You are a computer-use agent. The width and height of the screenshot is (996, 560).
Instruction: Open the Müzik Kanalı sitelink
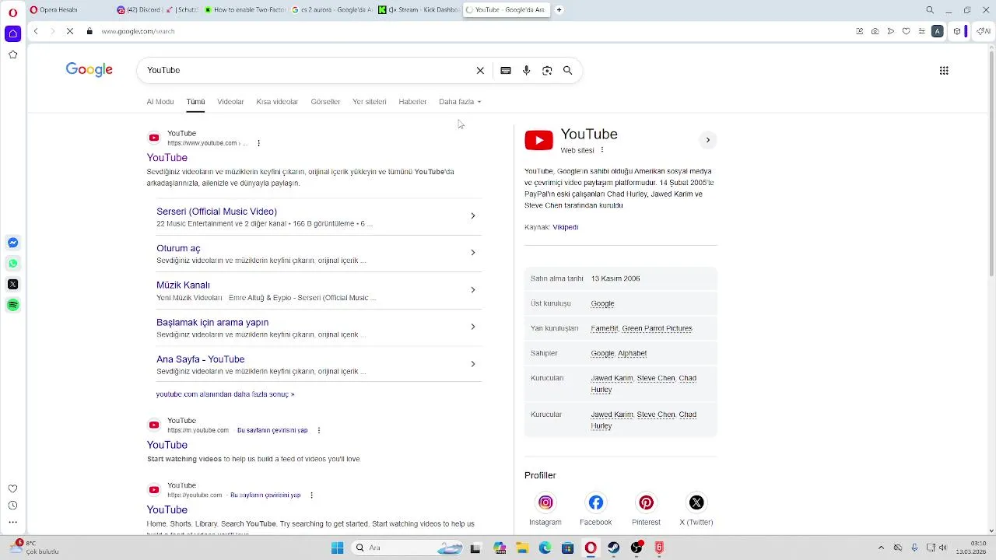pyautogui.click(x=183, y=285)
